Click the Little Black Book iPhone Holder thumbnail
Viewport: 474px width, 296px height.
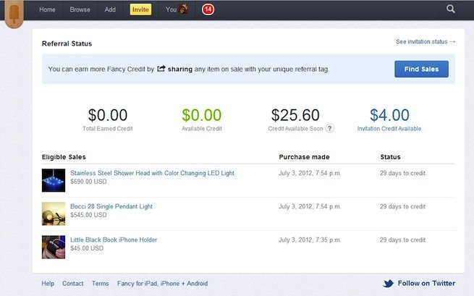coord(54,247)
